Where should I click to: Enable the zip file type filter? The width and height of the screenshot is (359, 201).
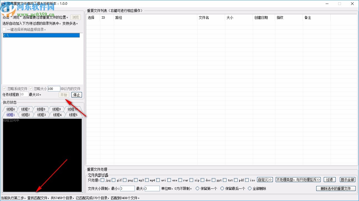point(191,180)
